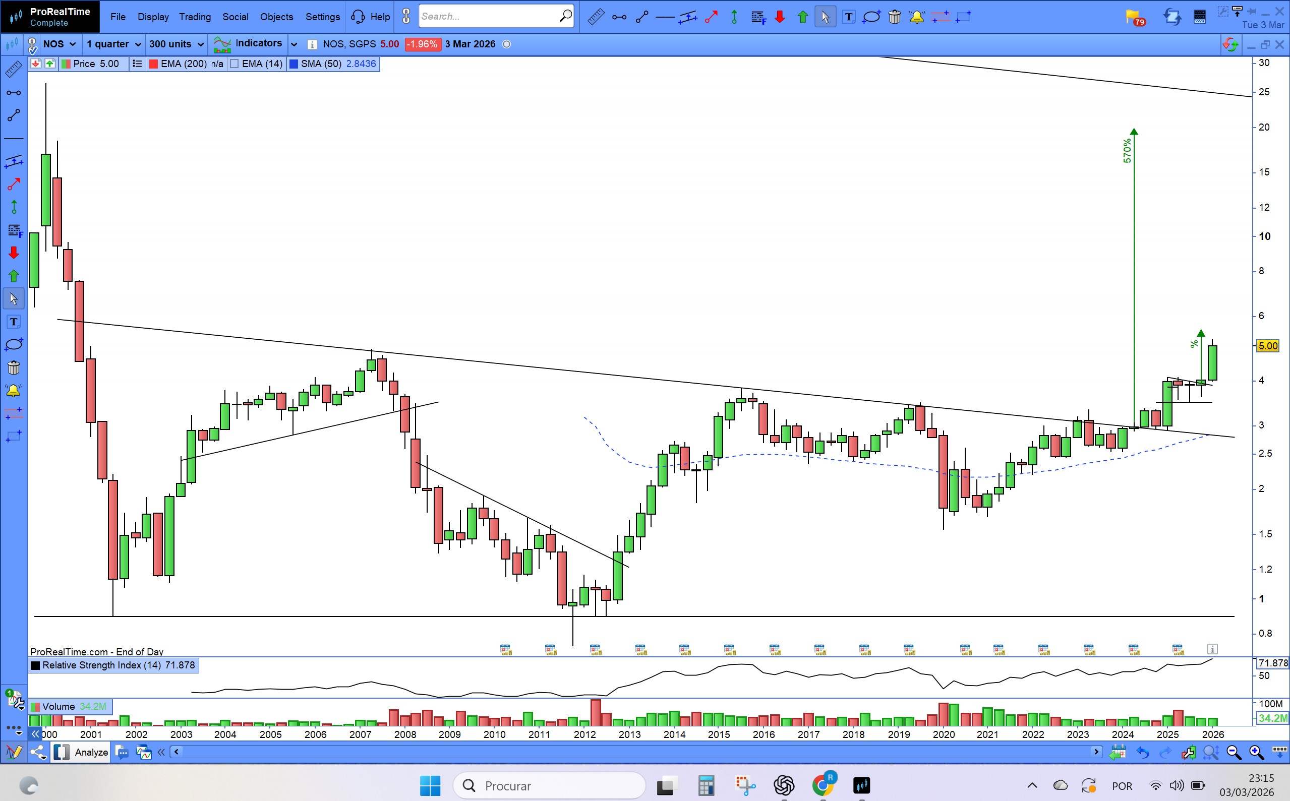
Task: Select the Fibonacci retracement tool in the top toolbar
Action: [758, 17]
